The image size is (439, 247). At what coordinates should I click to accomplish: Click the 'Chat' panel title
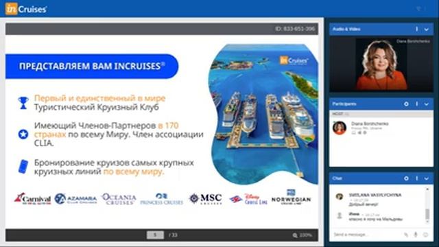pos(337,178)
